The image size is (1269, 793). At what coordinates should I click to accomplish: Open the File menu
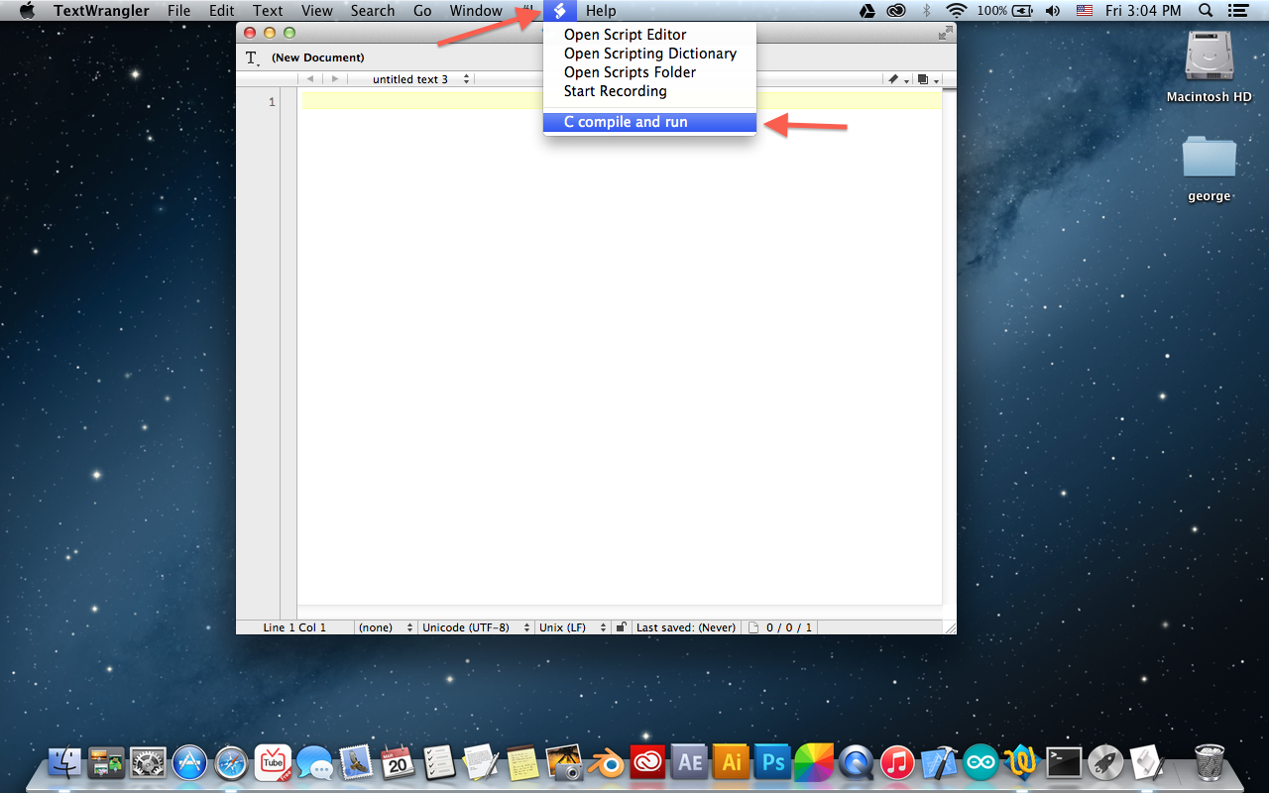pos(178,11)
